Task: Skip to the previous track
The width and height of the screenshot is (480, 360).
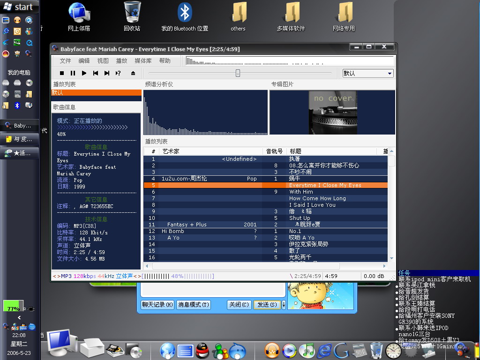Action: pos(96,73)
